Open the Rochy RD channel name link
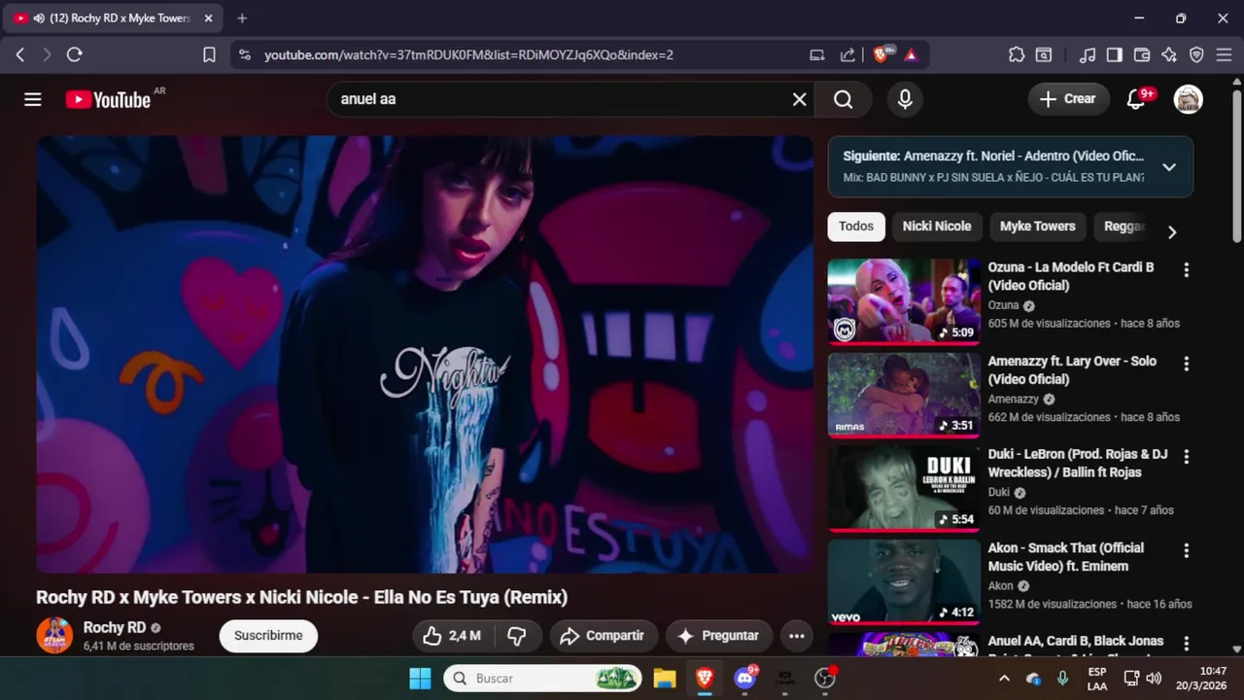1244x700 pixels. pyautogui.click(x=115, y=627)
